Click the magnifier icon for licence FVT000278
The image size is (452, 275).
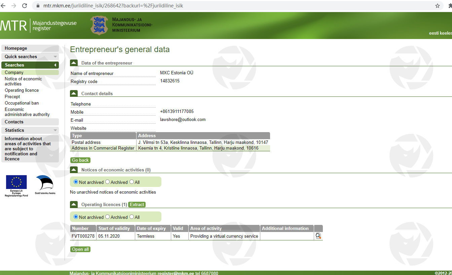[318, 236]
